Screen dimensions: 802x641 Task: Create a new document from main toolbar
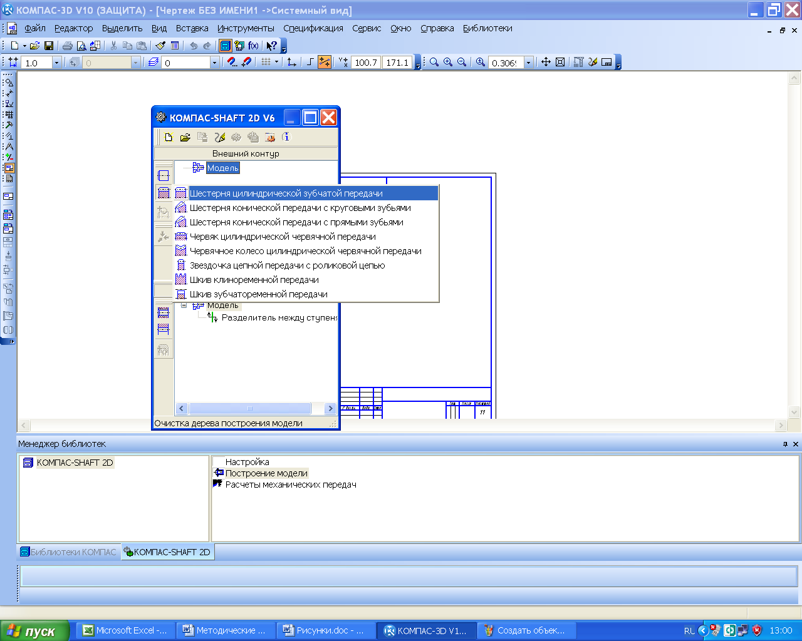[15, 46]
